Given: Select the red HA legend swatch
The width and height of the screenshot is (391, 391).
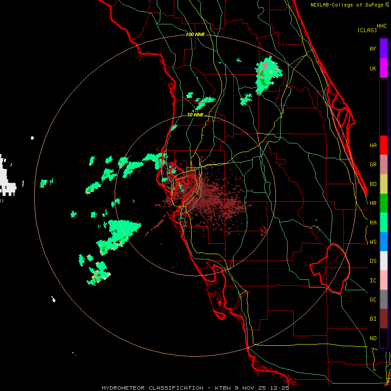Looking at the screenshot, I should tap(384, 145).
